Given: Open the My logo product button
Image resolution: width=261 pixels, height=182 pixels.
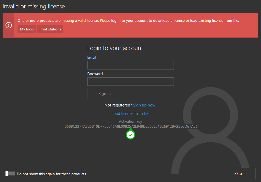Looking at the screenshot, I should coord(27,29).
